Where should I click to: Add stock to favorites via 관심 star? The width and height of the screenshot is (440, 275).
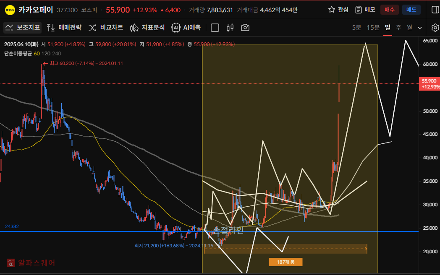pos(338,10)
